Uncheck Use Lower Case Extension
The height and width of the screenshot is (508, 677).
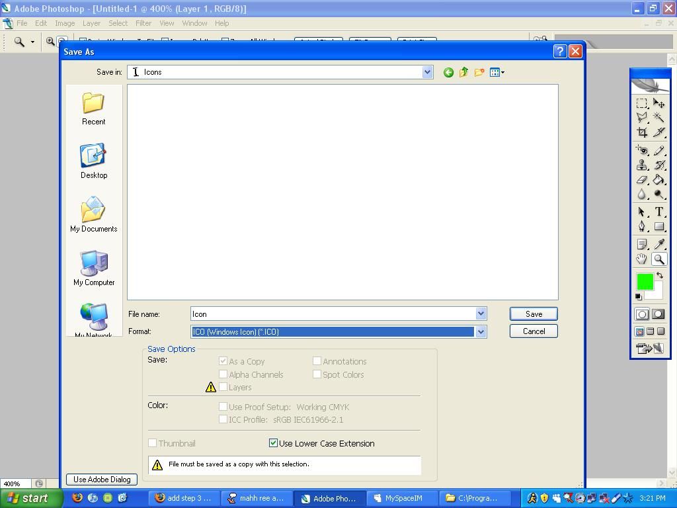click(x=273, y=443)
